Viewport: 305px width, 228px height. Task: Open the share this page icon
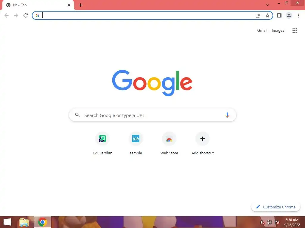click(x=258, y=15)
